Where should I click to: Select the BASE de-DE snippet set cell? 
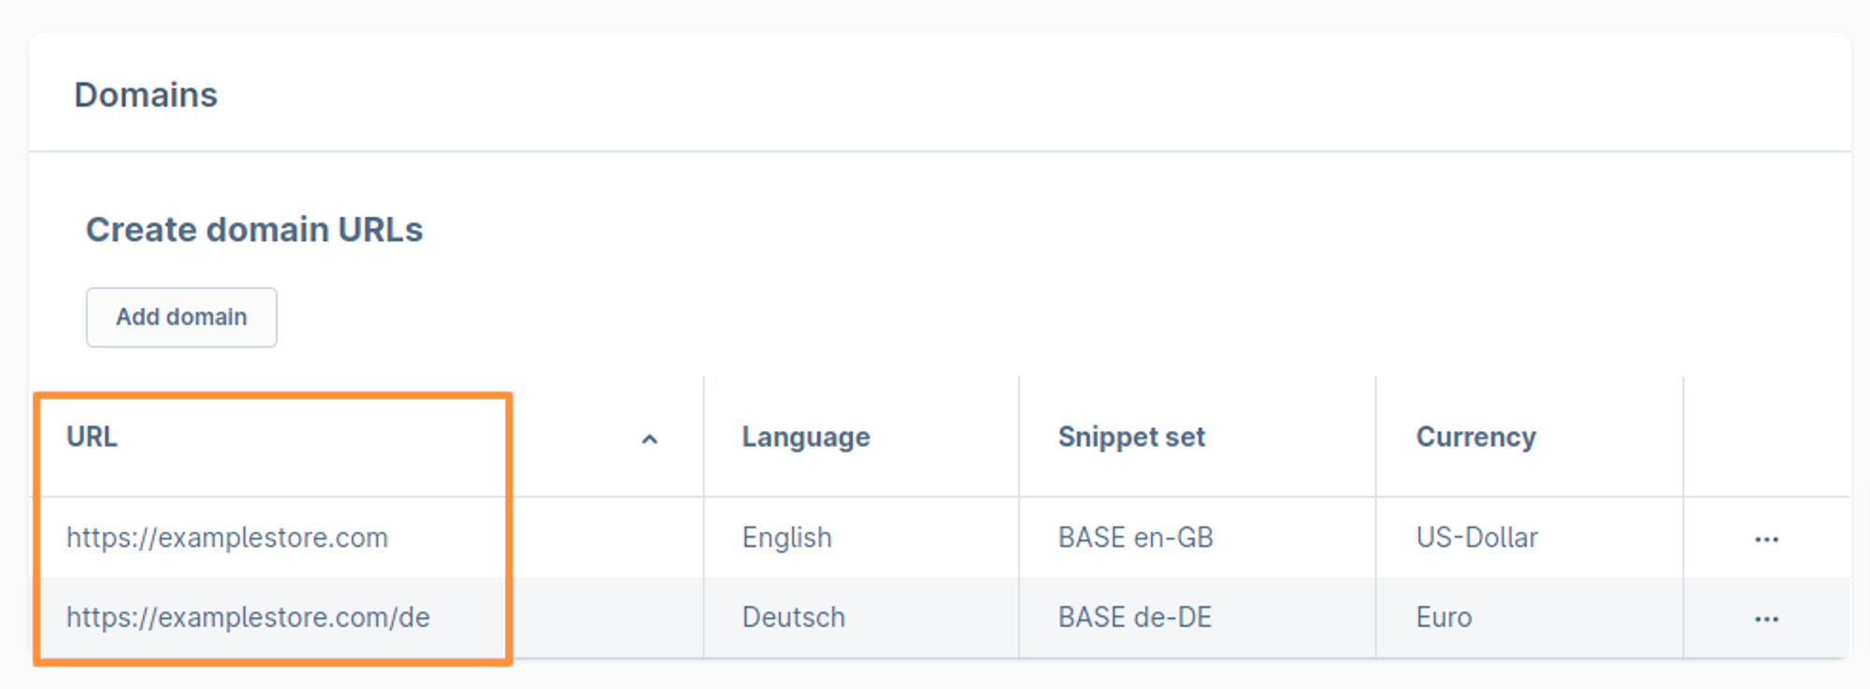click(1134, 617)
